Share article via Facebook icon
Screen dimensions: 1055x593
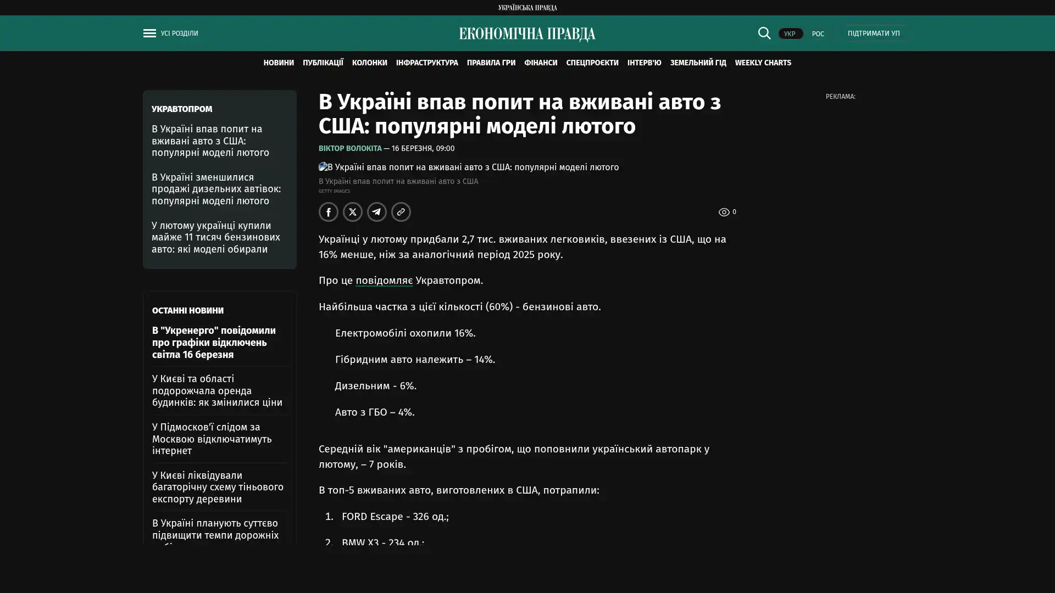(329, 212)
